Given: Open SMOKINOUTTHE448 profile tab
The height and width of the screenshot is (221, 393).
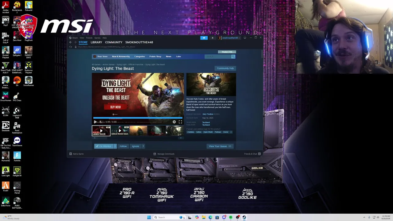Looking at the screenshot, I should 139,42.
